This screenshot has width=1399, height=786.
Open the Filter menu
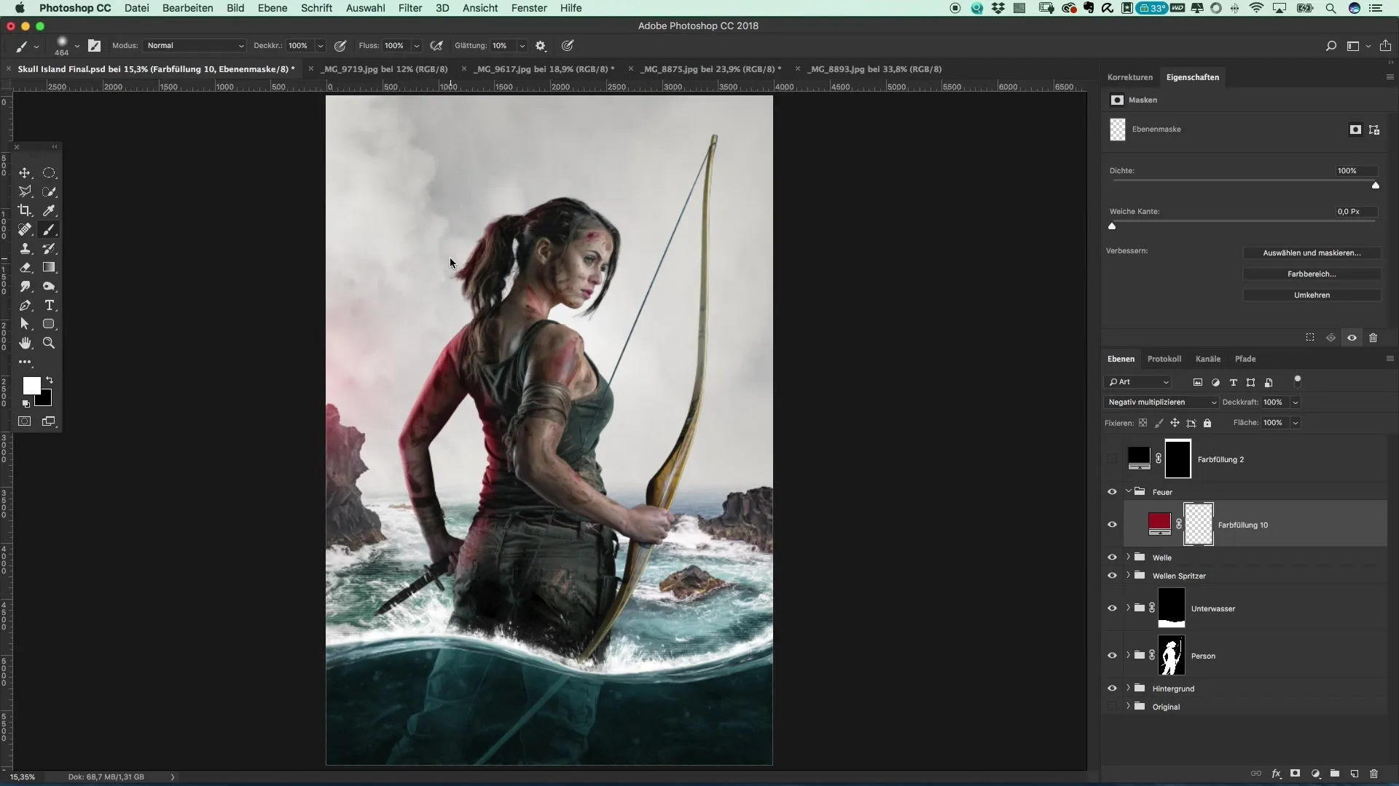point(410,8)
